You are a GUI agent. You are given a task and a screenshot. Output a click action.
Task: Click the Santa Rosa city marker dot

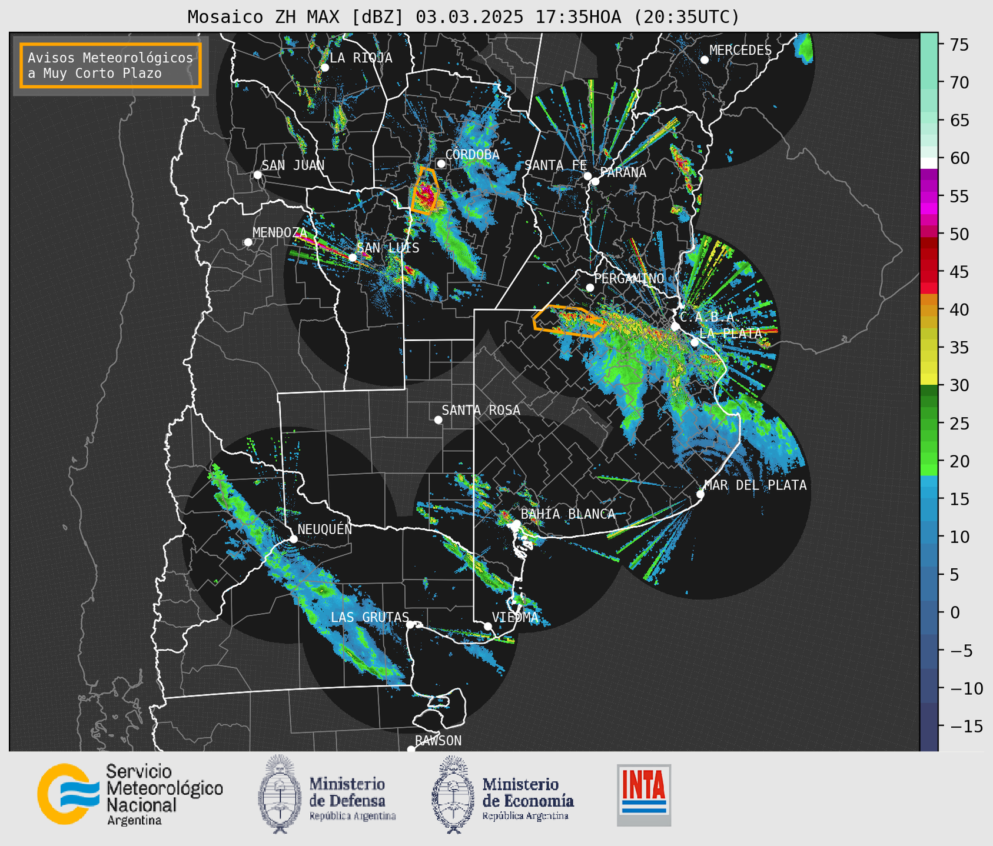438,419
